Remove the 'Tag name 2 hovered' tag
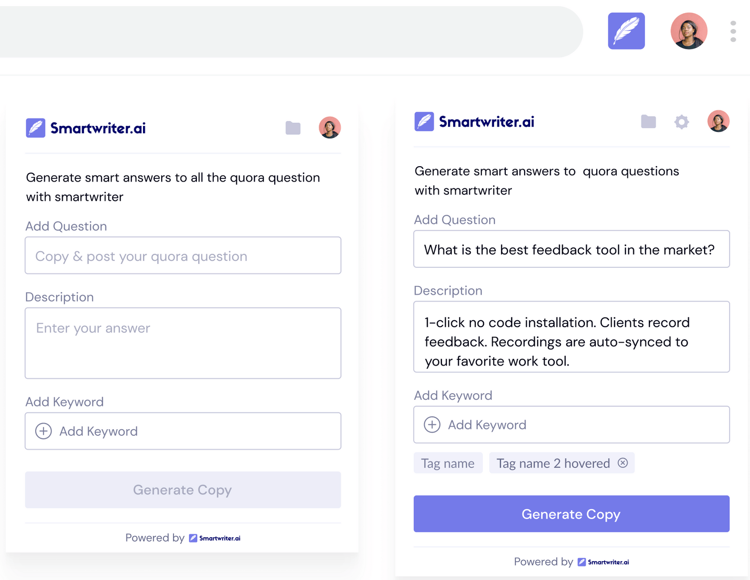This screenshot has width=750, height=580. [x=623, y=463]
